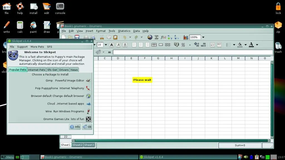Viewport: 285px width, 160px height.
Task: Open Print Preview in Gnumeric
Action: coord(93,37)
